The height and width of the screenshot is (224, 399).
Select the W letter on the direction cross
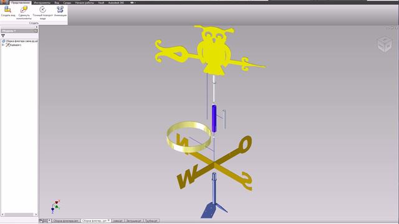click(187, 177)
